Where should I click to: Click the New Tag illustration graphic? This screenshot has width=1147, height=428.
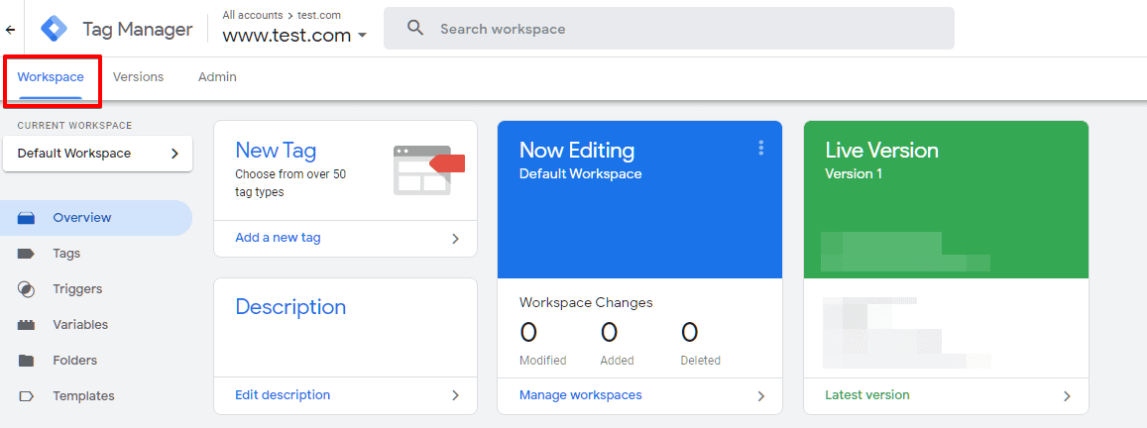click(428, 170)
